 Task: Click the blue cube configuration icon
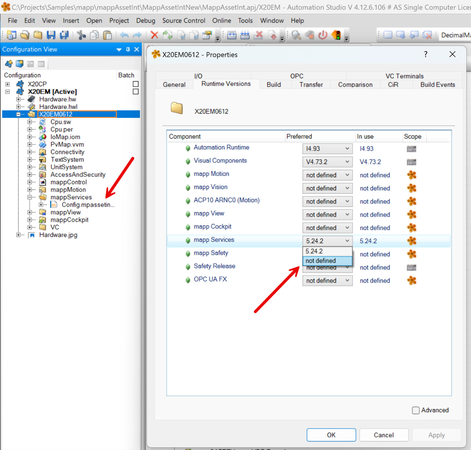(x=20, y=64)
